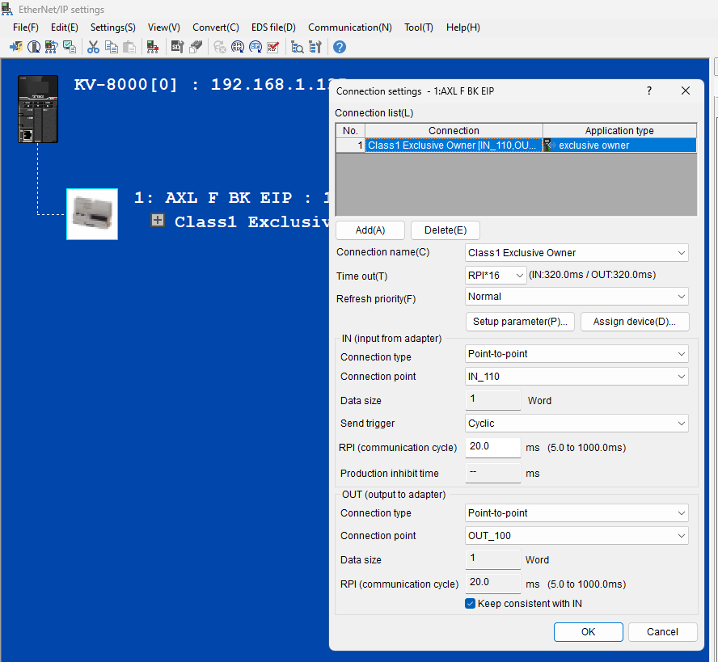Click the EIP transfer toolbar icon
718x662 pixels.
point(256,47)
